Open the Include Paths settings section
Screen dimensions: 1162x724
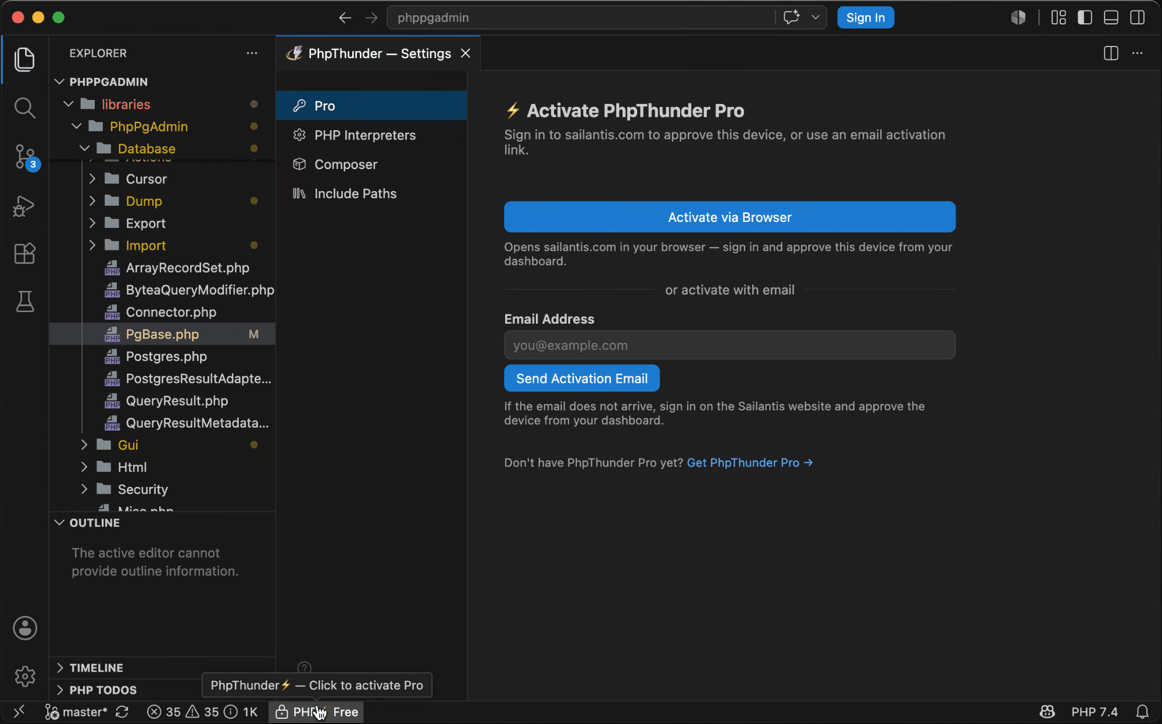click(x=371, y=193)
